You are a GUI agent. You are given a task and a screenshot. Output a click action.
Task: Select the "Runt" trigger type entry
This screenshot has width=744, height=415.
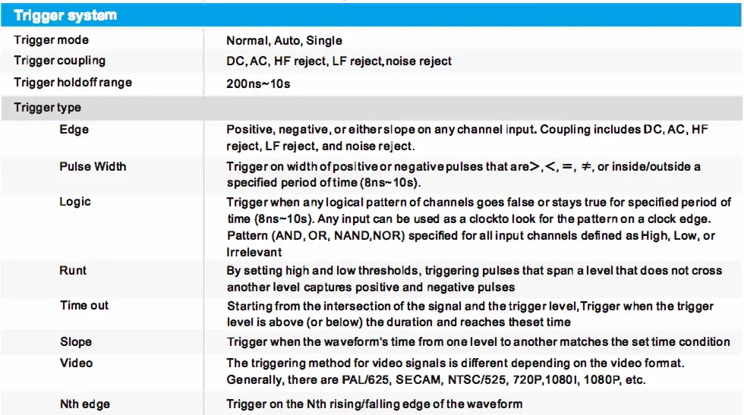pyautogui.click(x=73, y=271)
